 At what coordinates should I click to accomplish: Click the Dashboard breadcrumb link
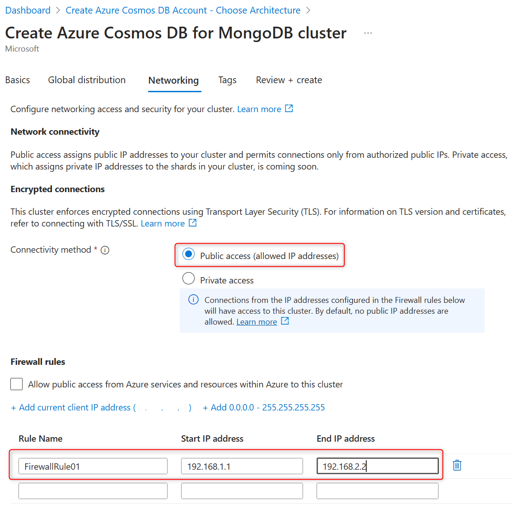pos(28,10)
